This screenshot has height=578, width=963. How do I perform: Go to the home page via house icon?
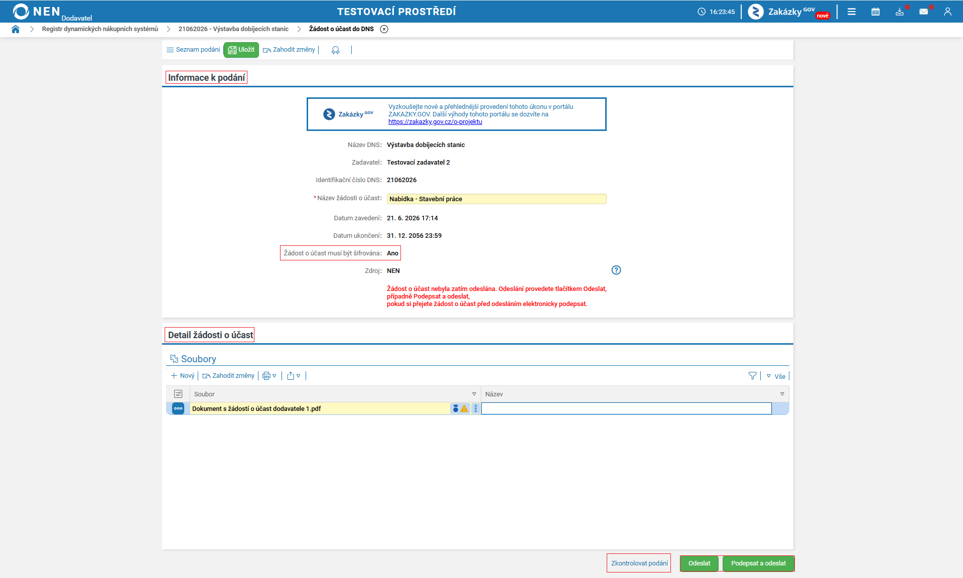(x=16, y=29)
